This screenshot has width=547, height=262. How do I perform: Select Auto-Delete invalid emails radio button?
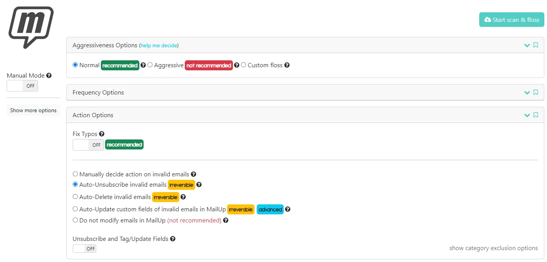click(x=75, y=197)
